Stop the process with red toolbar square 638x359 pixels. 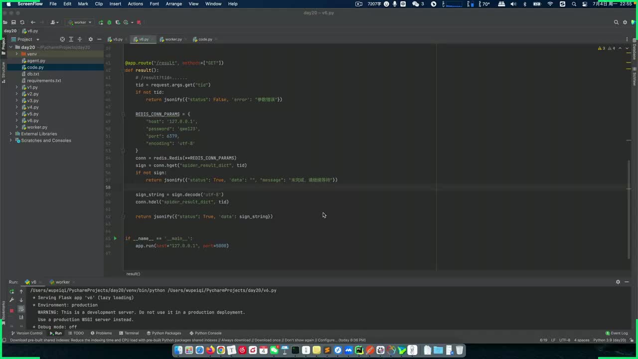[139, 22]
